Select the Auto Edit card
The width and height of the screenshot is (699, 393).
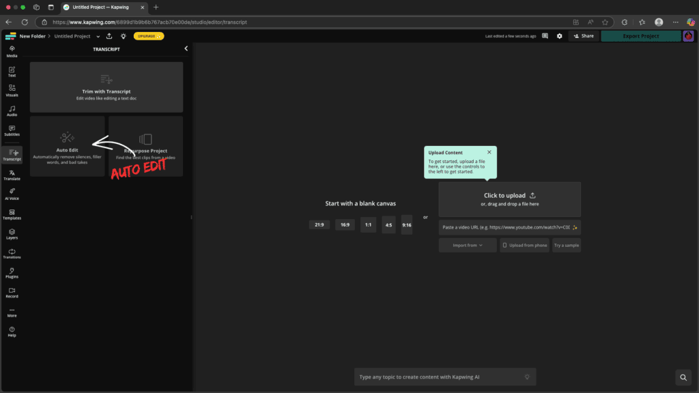[66, 145]
